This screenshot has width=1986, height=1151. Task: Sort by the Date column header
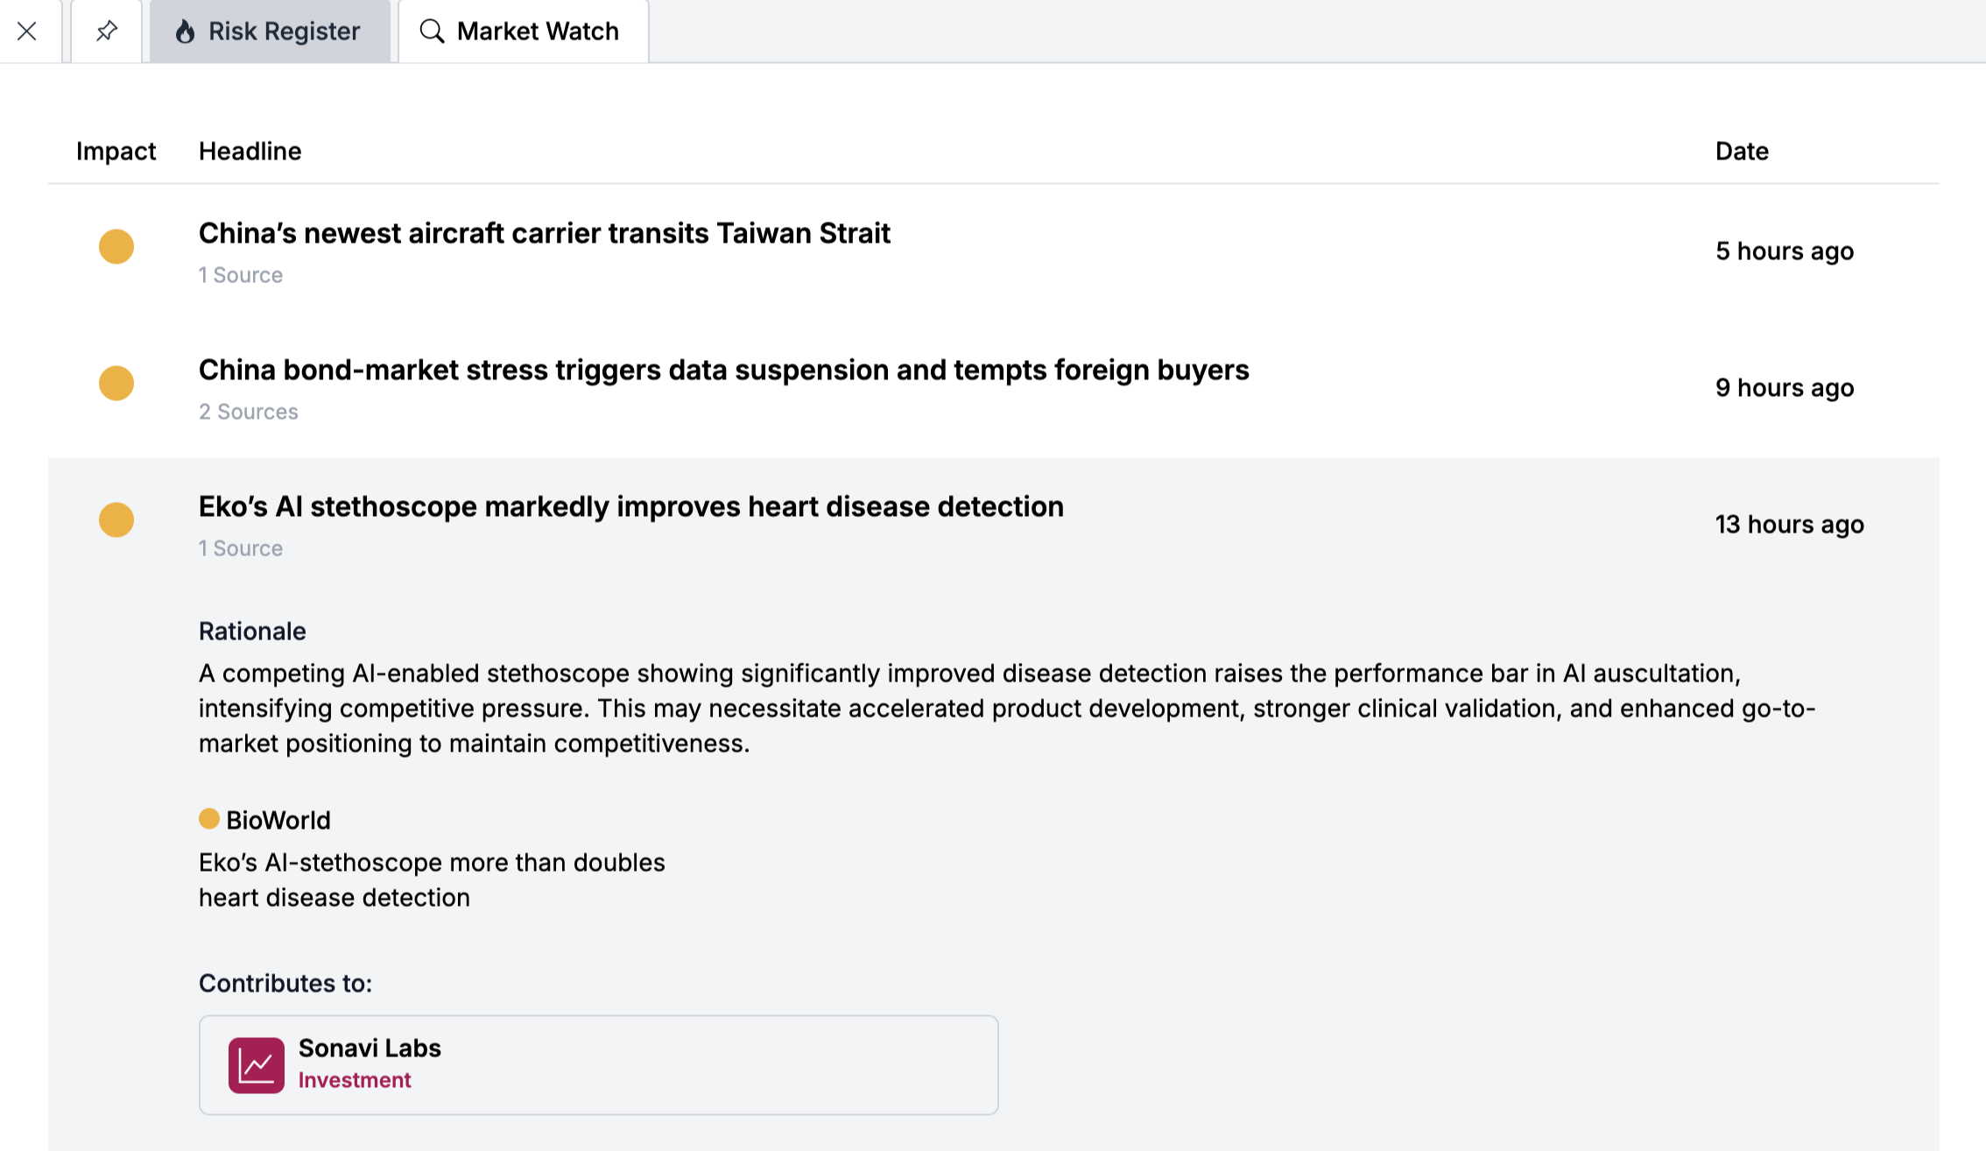click(1742, 152)
